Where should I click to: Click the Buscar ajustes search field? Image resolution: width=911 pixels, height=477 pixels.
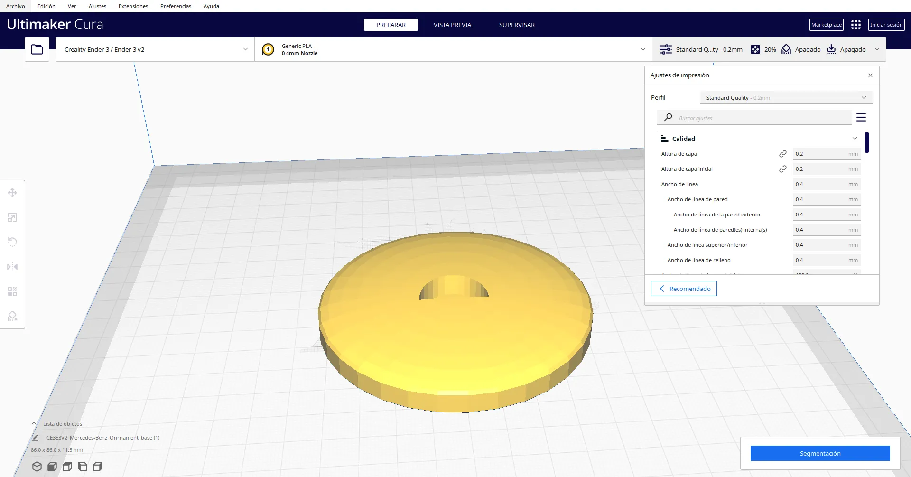759,118
